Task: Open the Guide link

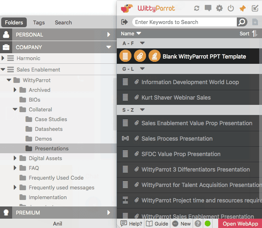Action: coord(157,224)
